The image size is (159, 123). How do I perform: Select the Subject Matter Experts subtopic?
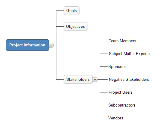tap(129, 54)
